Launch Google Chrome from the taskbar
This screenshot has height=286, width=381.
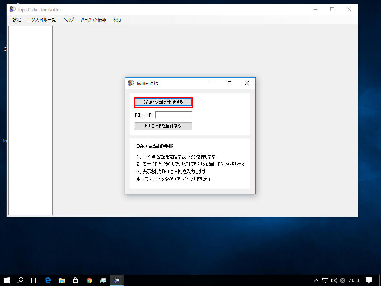(x=89, y=280)
